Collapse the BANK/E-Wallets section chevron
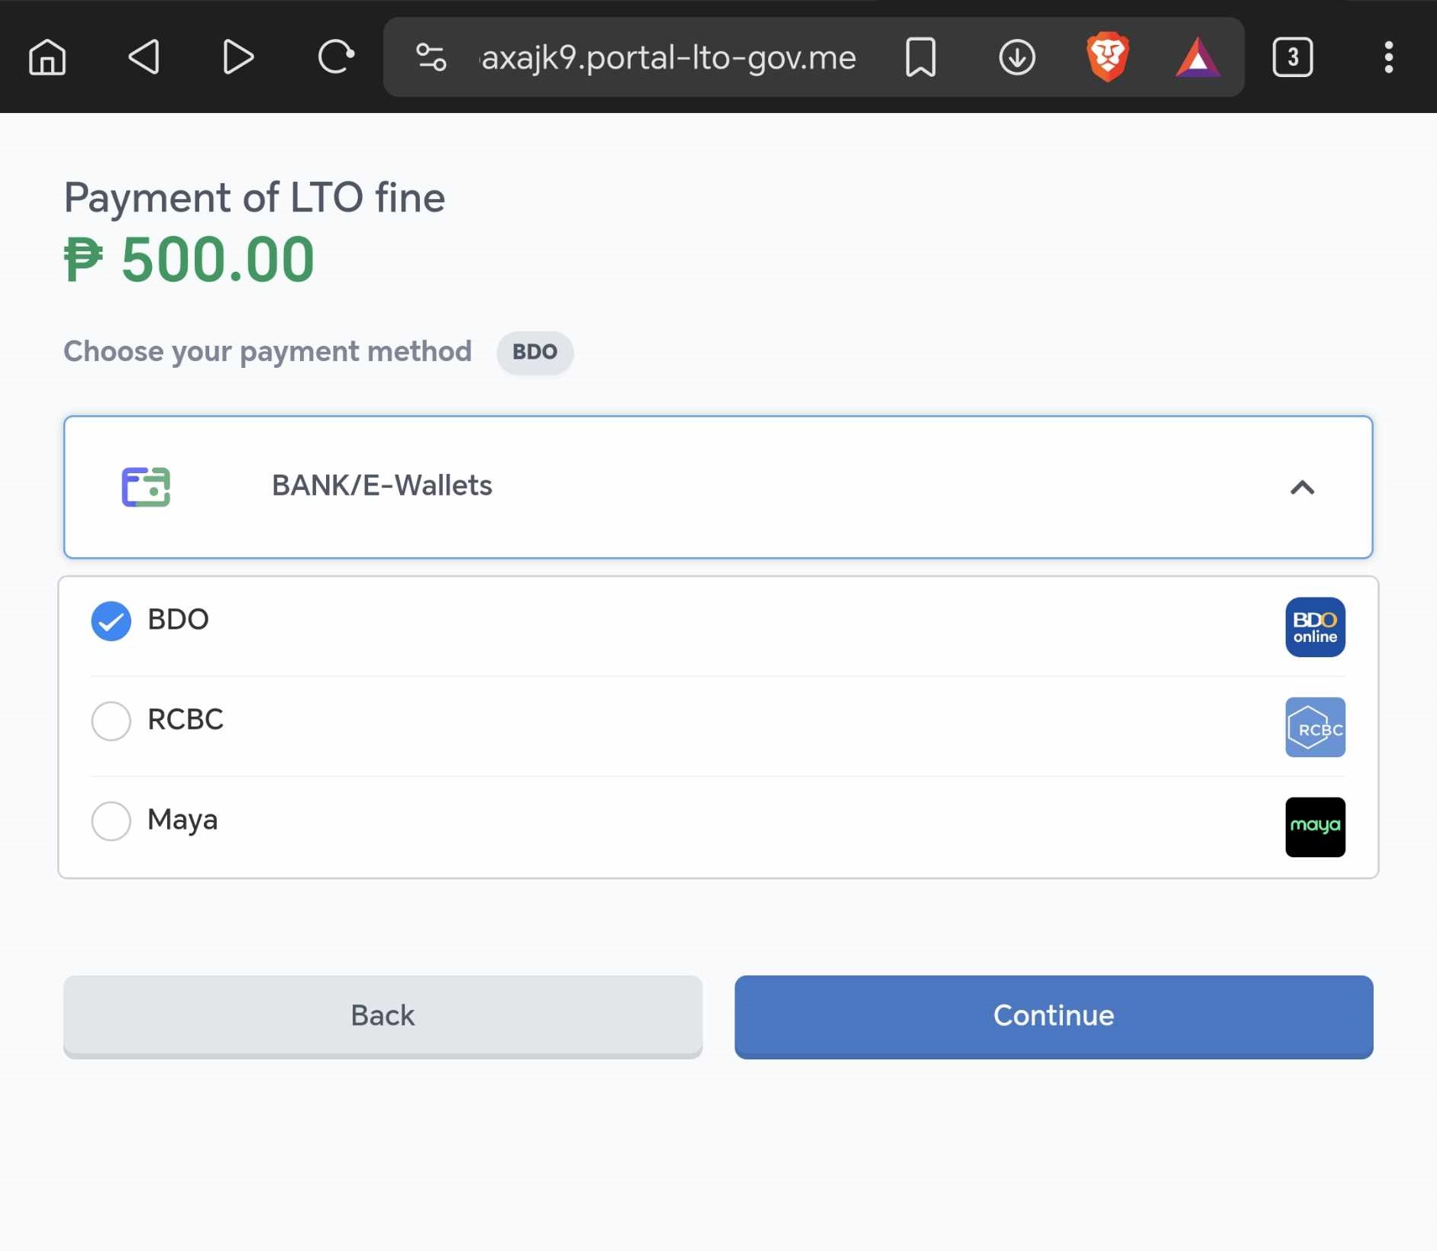The height and width of the screenshot is (1251, 1437). pyautogui.click(x=1302, y=487)
